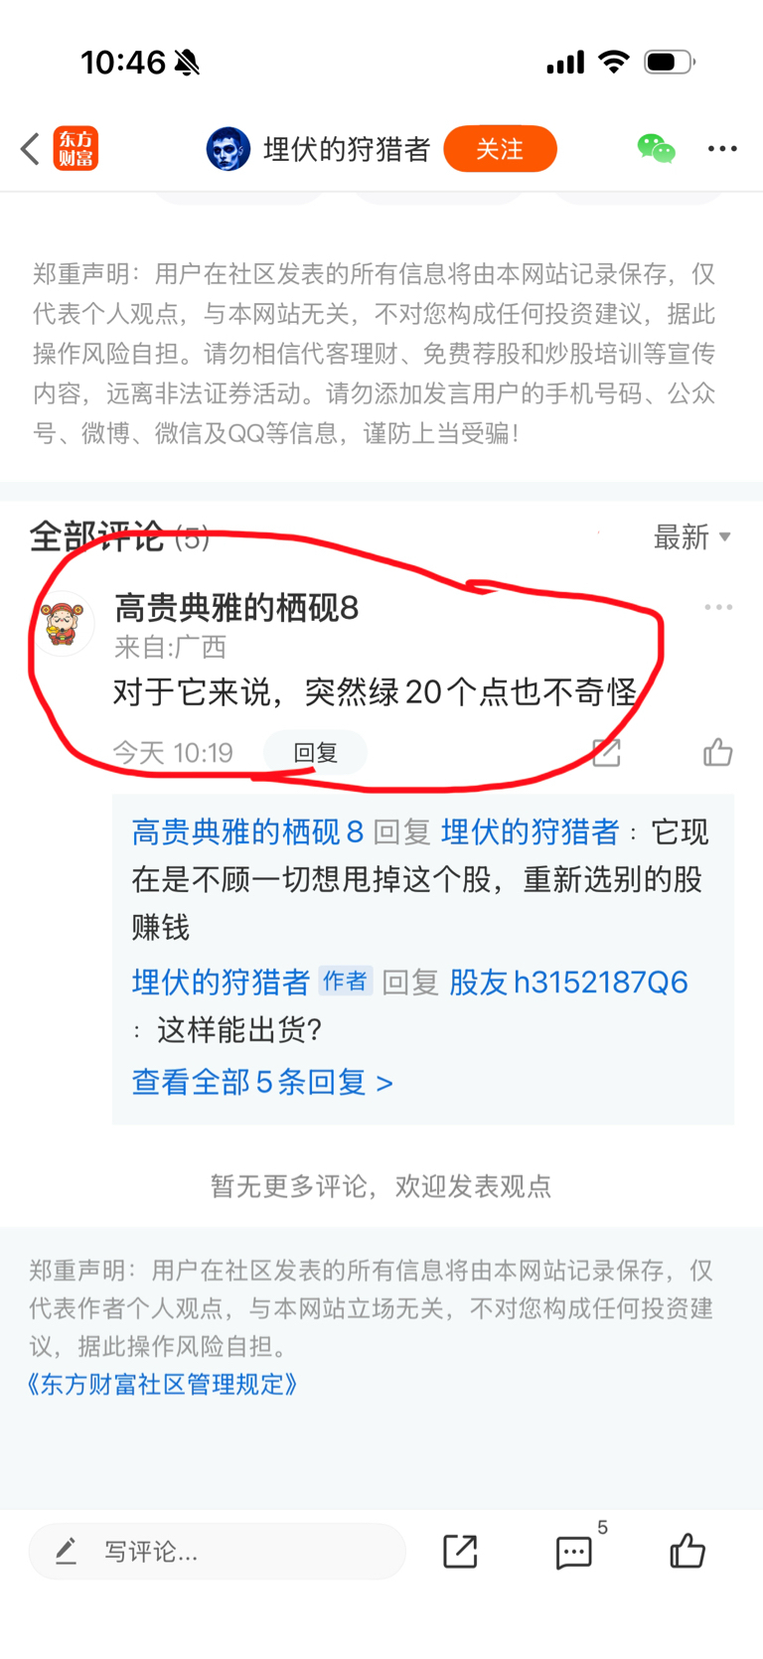This screenshot has width=763, height=1659.
Task: Tap the back arrow in header
Action: click(31, 149)
